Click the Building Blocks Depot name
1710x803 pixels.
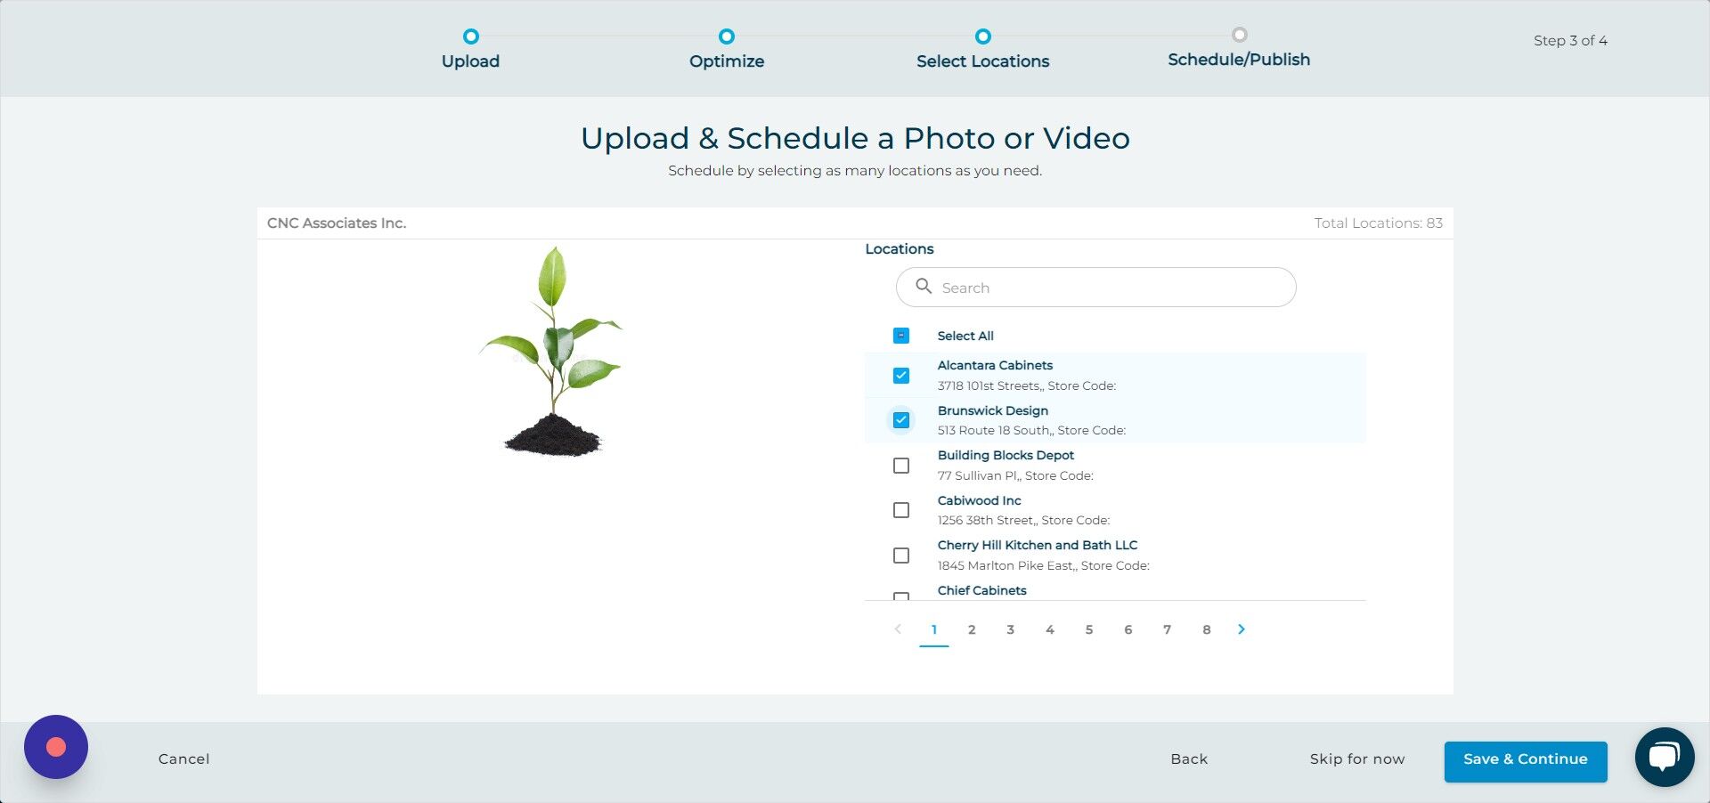click(1006, 455)
